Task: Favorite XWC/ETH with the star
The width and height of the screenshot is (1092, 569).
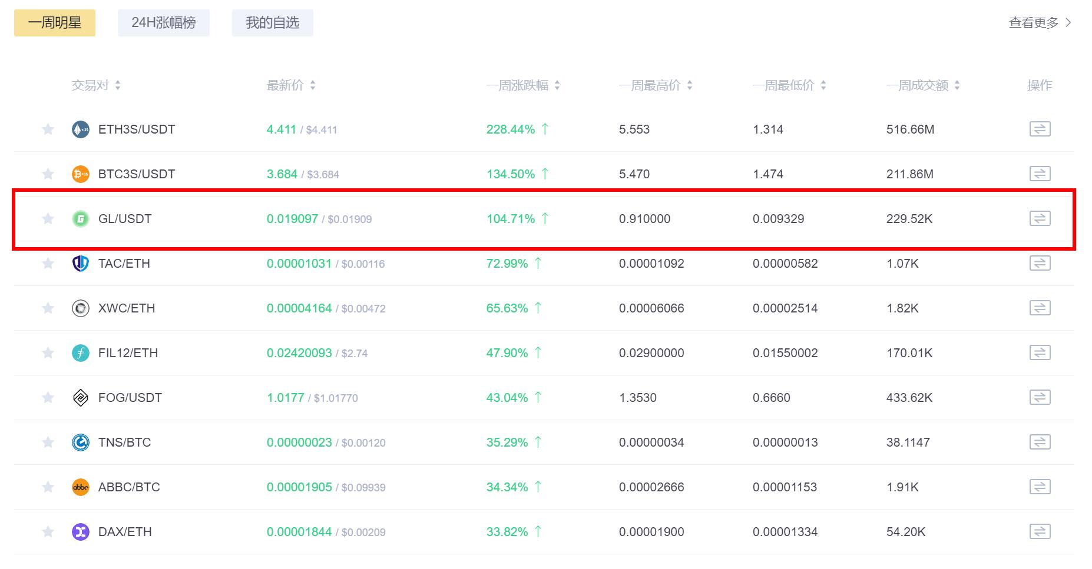Action: point(48,308)
